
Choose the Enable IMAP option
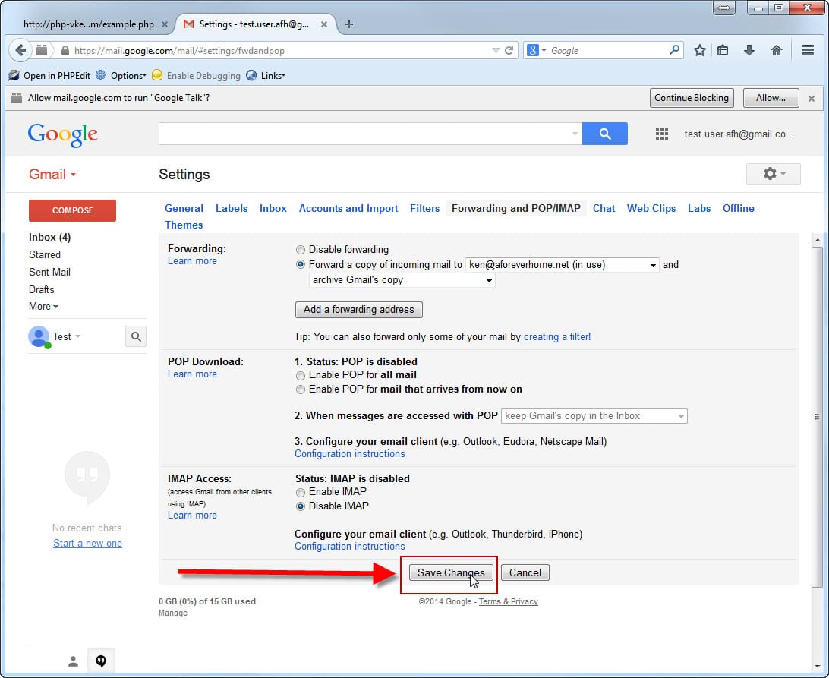(301, 492)
